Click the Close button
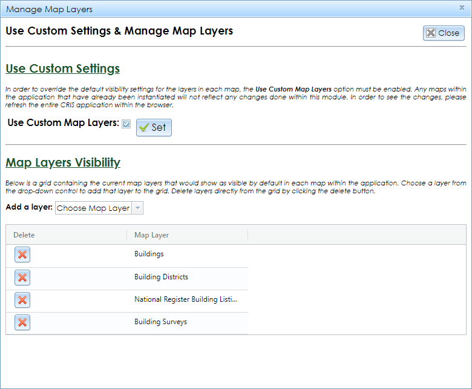This screenshot has height=389, width=472. 444,33
